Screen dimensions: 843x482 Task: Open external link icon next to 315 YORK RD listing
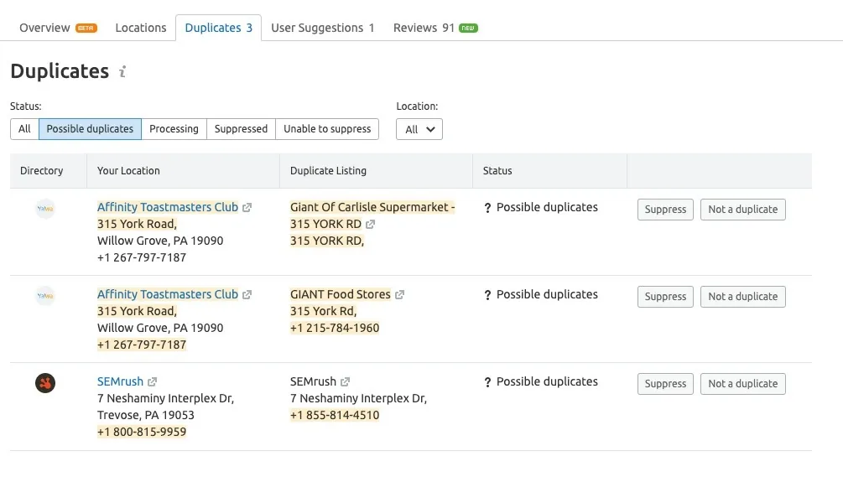coord(371,224)
